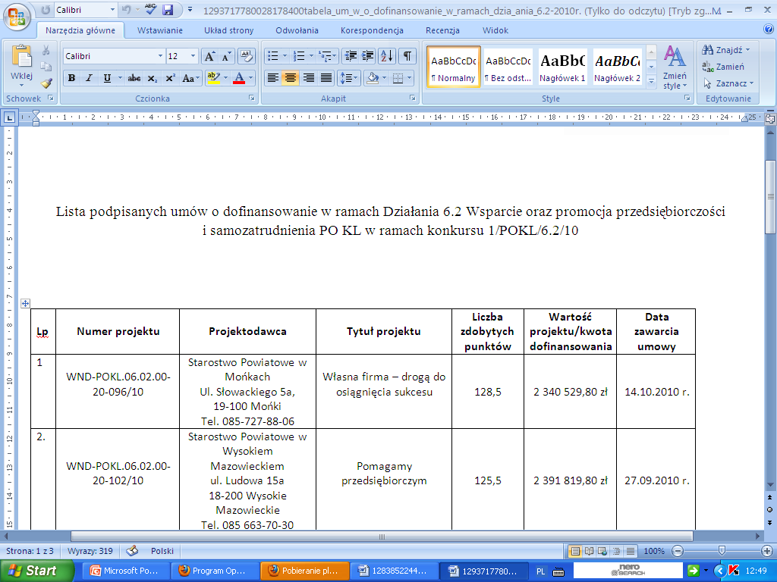
Task: Select the table move handle icon
Action: (25, 303)
